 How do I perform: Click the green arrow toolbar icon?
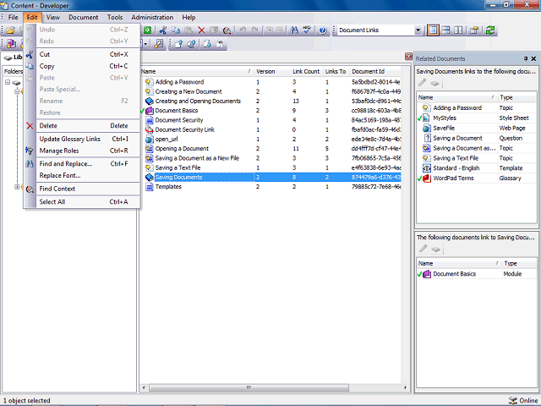[x=147, y=30]
